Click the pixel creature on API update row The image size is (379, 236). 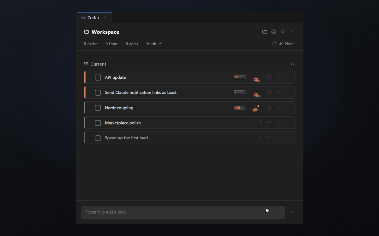[x=257, y=79]
